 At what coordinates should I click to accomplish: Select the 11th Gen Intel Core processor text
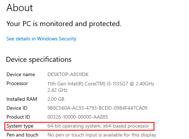[x=101, y=84]
